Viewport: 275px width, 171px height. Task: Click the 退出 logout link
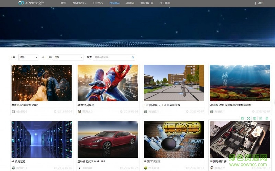[261, 3]
